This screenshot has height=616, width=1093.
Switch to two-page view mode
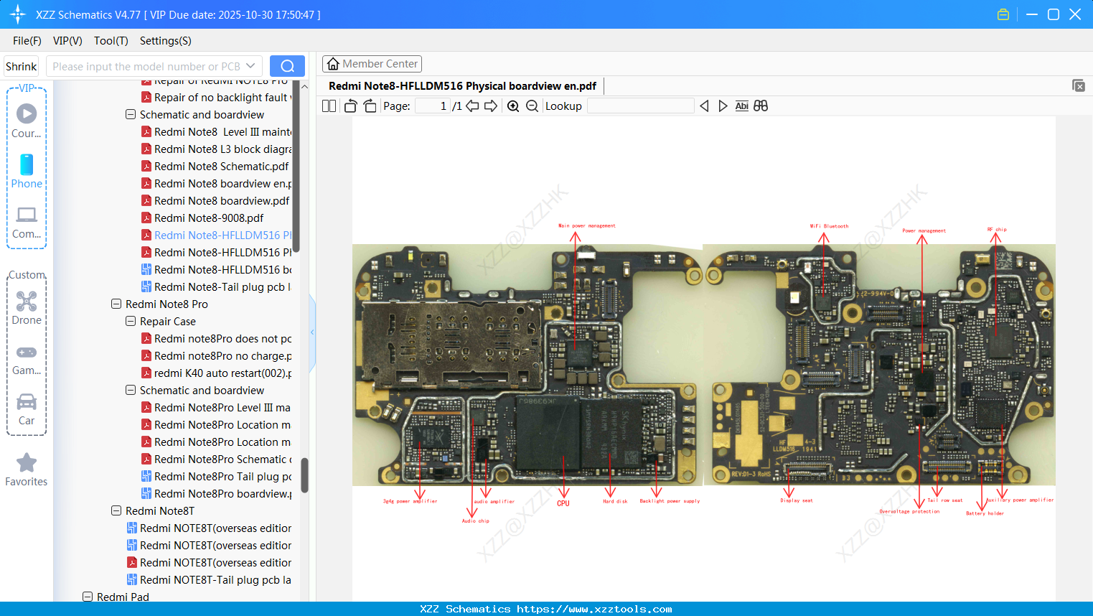coord(328,106)
